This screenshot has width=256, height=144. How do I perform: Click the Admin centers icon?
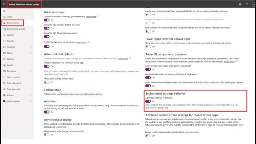[x=4, y=101]
